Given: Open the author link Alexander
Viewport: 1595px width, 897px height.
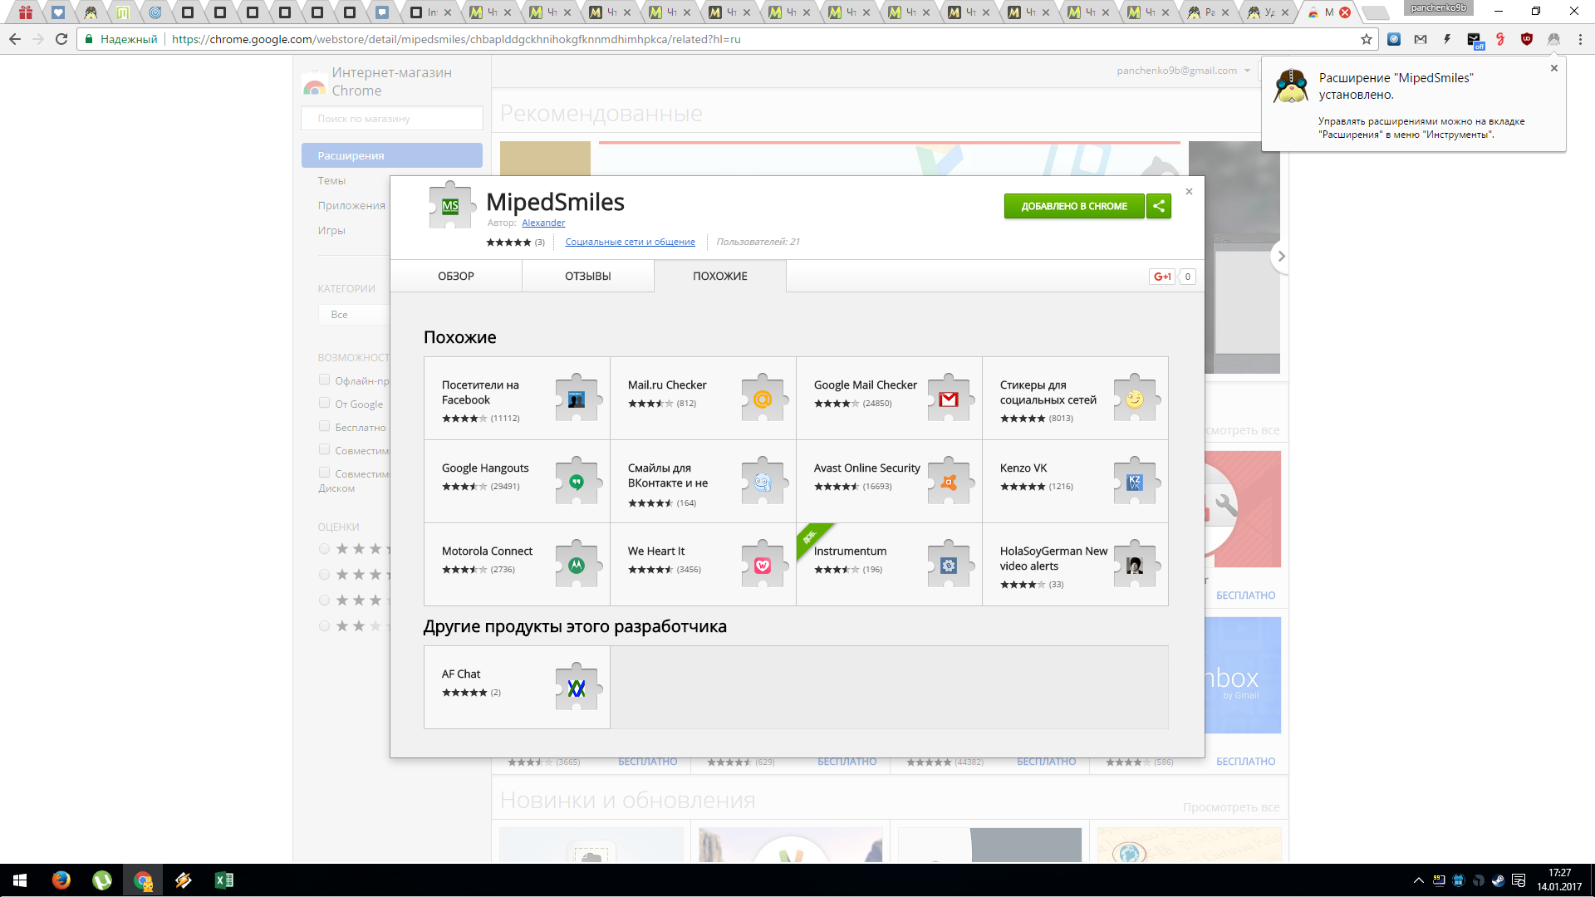Looking at the screenshot, I should pyautogui.click(x=543, y=223).
